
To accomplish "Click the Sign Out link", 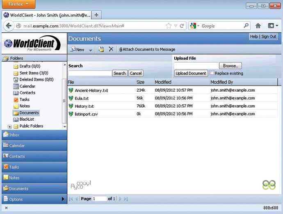I will click(269, 36).
